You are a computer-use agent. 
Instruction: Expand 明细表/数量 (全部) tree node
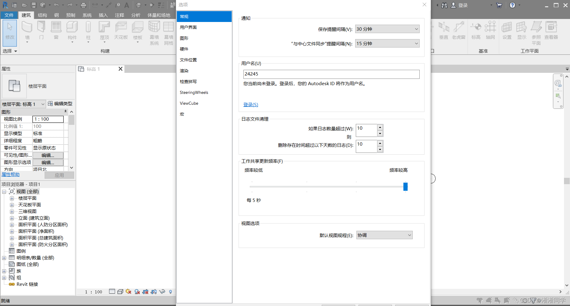point(4,258)
